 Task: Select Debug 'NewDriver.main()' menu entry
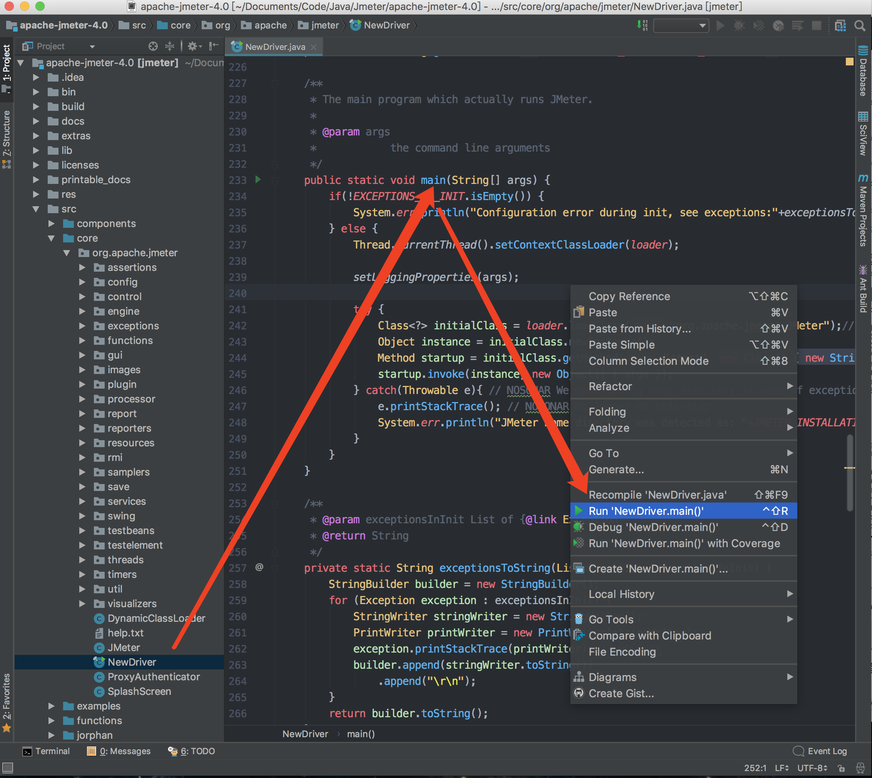pyautogui.click(x=683, y=527)
